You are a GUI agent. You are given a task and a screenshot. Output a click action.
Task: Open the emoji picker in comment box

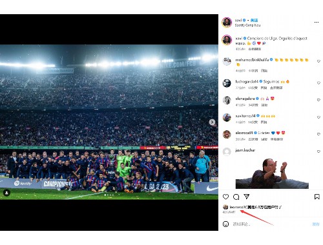coord(225,224)
